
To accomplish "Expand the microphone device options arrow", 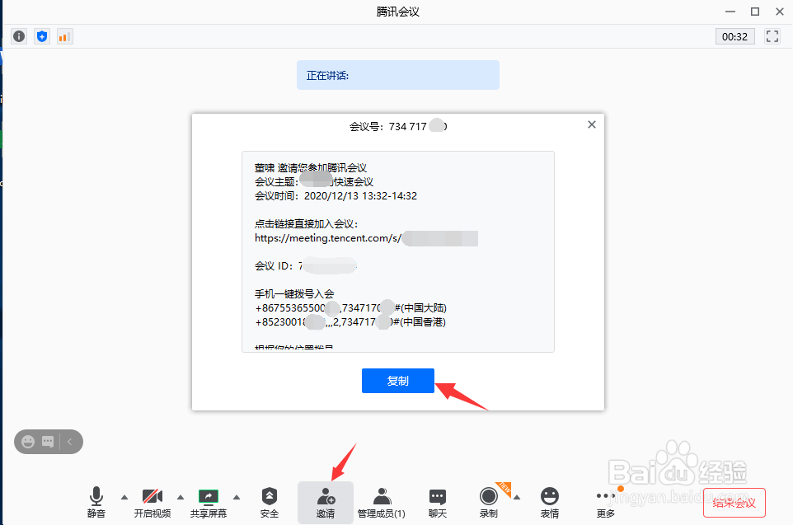I will pos(124,498).
